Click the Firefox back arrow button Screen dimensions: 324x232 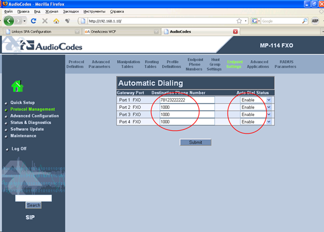9,21
